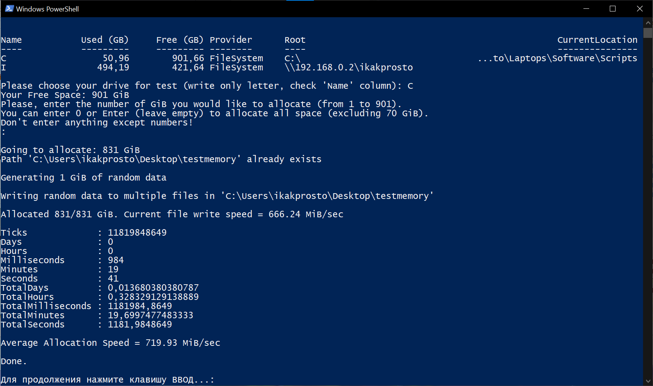
Task: Click the write speed value 666.24 MiB/sec
Action: click(x=306, y=214)
